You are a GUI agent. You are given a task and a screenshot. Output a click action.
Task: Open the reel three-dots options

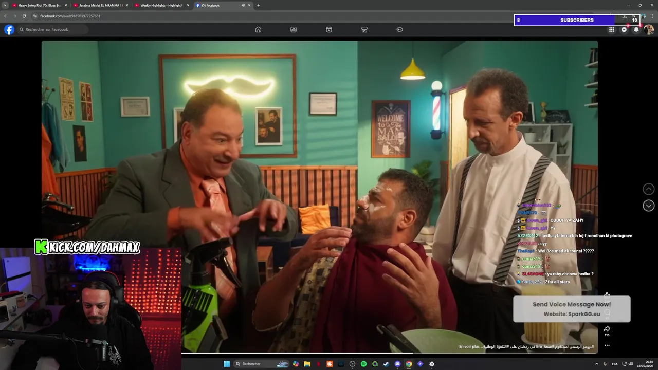tap(607, 345)
